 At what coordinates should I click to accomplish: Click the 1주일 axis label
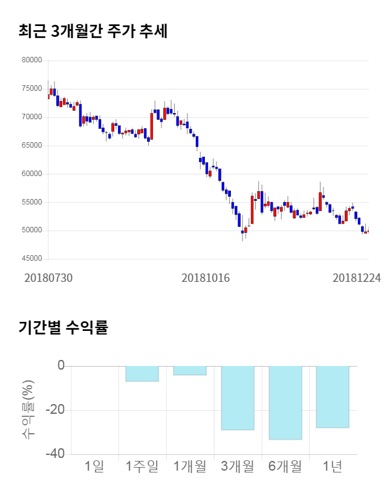(x=142, y=466)
